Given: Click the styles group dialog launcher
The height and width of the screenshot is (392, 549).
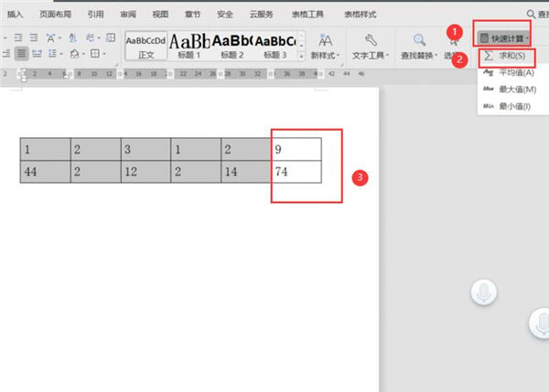Looking at the screenshot, I should click(341, 64).
